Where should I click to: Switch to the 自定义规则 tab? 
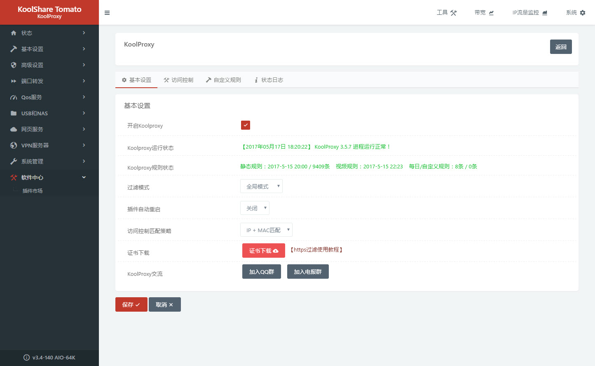click(223, 80)
